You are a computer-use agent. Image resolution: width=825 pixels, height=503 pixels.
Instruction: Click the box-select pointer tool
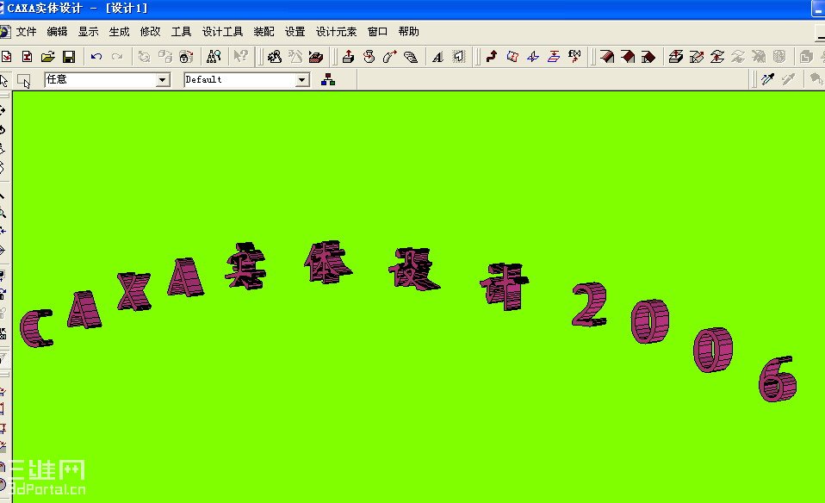[23, 80]
